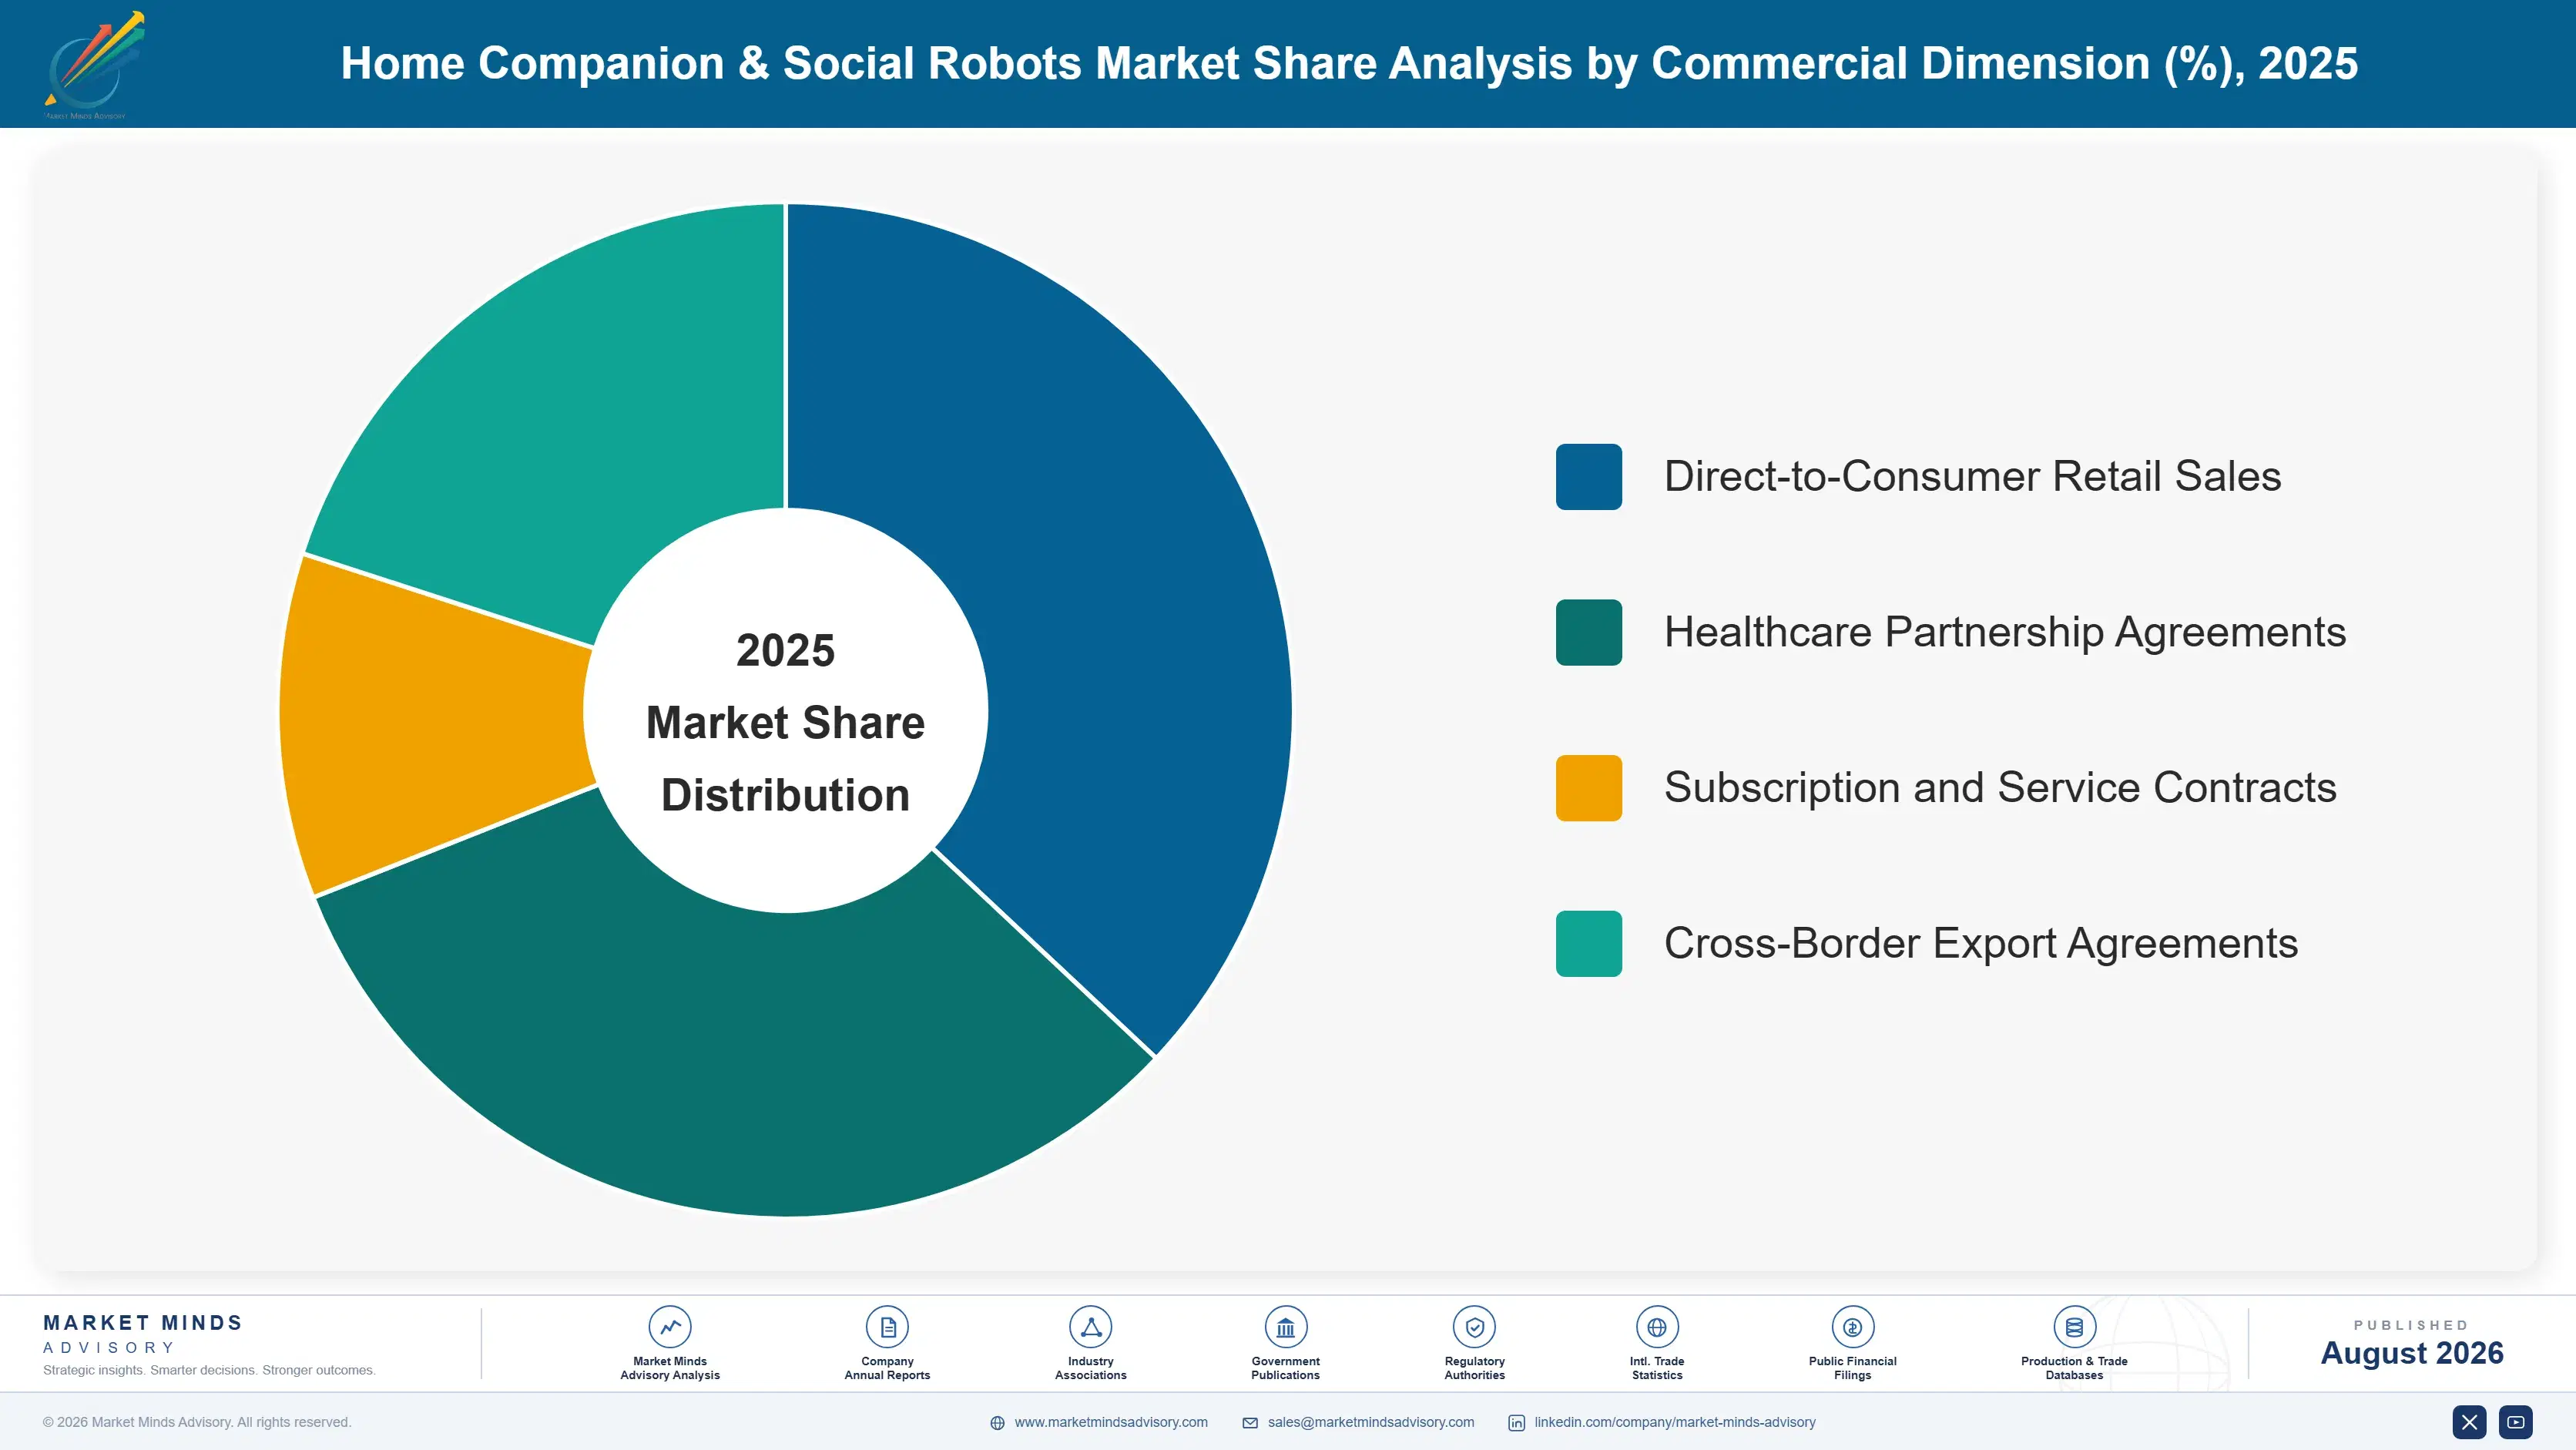The width and height of the screenshot is (2576, 1450).
Task: Click the Market Minds Advisory Analysis chart icon
Action: (669, 1327)
